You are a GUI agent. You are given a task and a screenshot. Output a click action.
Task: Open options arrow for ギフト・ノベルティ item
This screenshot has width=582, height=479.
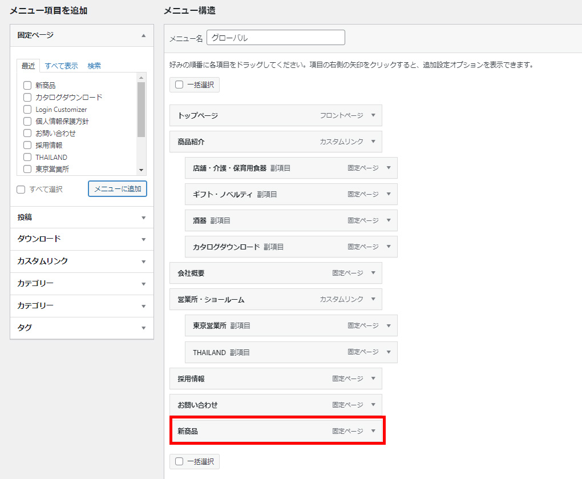pos(389,194)
